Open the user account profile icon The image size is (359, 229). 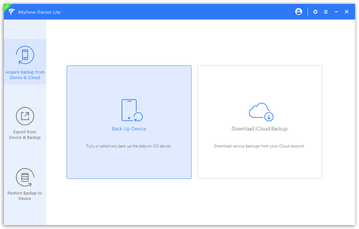point(299,12)
